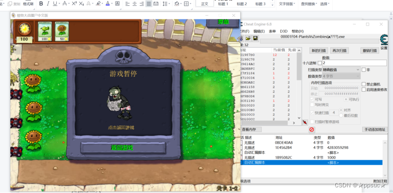
Task: Apply superscript X² formatting
Action: pyautogui.click(x=74, y=4)
